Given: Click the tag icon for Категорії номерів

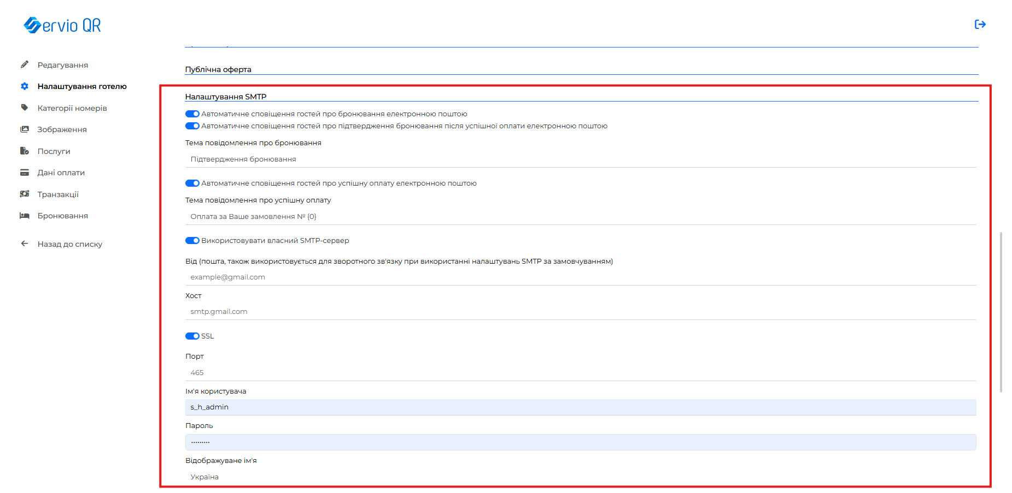Looking at the screenshot, I should pyautogui.click(x=25, y=108).
